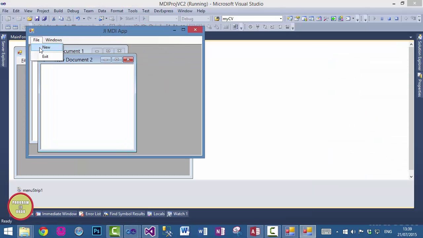Click the Properties Window toolbar icon
423x238 pixels.
[297, 19]
